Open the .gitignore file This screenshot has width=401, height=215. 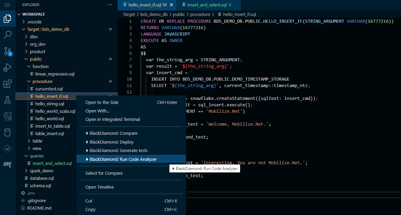(36, 201)
